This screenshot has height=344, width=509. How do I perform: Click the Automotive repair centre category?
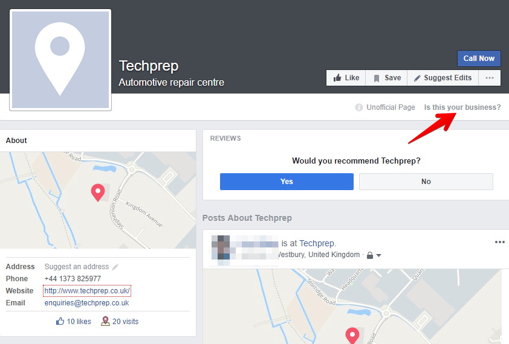(x=172, y=82)
